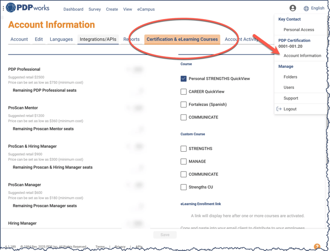
Task: Click 'Suggested retail $2500' text
Action: pos(26,77)
